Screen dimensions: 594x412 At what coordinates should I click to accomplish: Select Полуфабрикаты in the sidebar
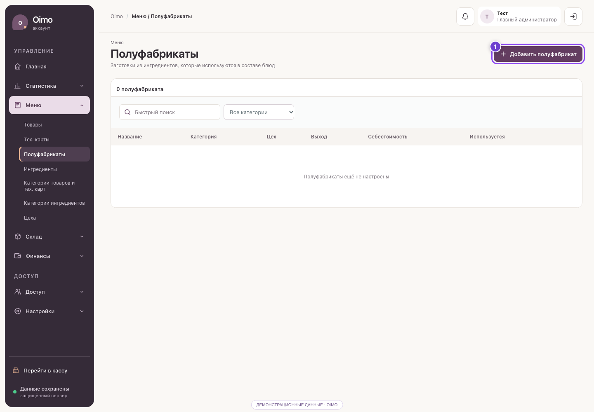coord(54,154)
